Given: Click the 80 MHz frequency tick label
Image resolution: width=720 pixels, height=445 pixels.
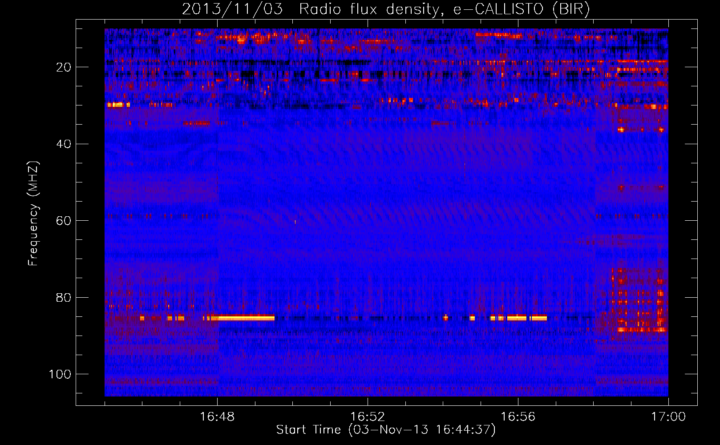Looking at the screenshot, I should (64, 297).
